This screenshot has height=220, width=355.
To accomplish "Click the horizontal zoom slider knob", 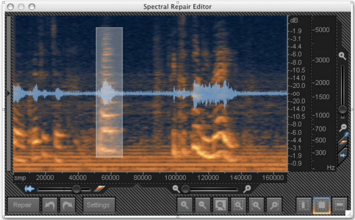I will (185, 189).
